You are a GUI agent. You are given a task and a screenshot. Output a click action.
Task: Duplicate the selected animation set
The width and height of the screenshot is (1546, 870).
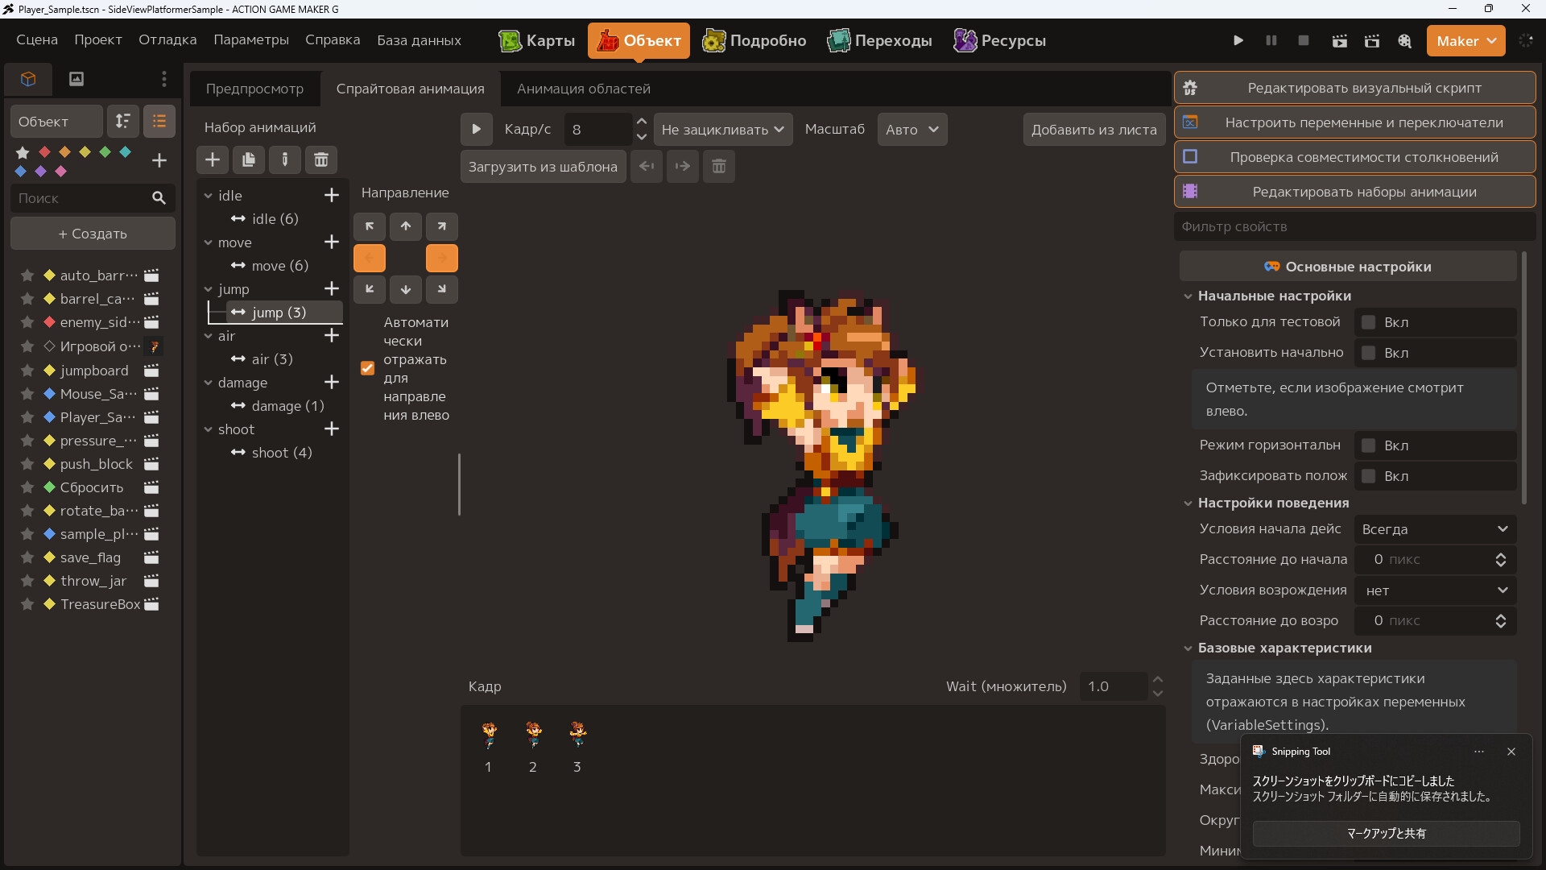[249, 159]
